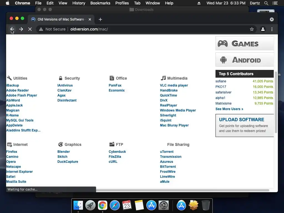Open the Windows Media Player link
This screenshot has height=213, width=284.
click(x=178, y=110)
